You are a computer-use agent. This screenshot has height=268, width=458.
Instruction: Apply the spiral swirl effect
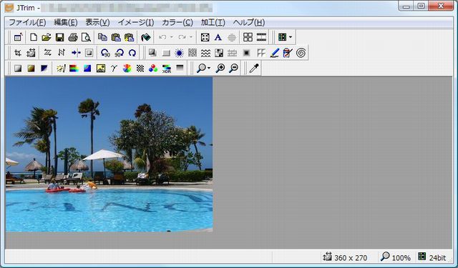point(301,53)
